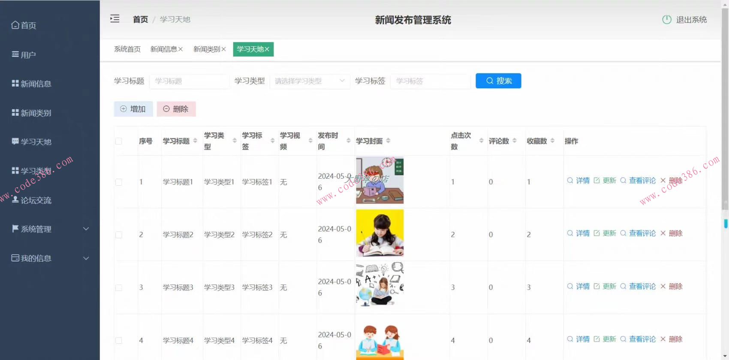Open 详情 for 学习标题4
This screenshot has width=729, height=360.
click(x=578, y=339)
